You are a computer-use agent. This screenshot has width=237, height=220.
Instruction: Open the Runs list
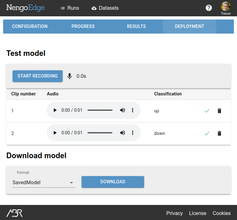pos(70,8)
